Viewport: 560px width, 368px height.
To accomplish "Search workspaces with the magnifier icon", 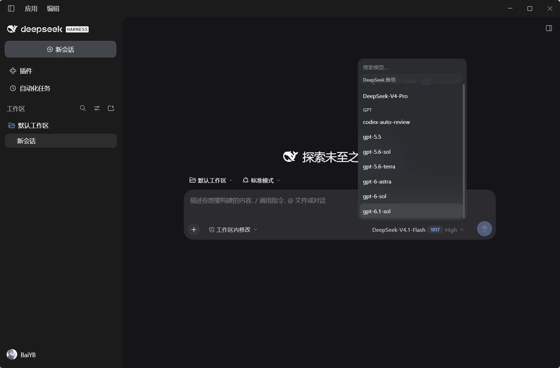I will click(83, 108).
